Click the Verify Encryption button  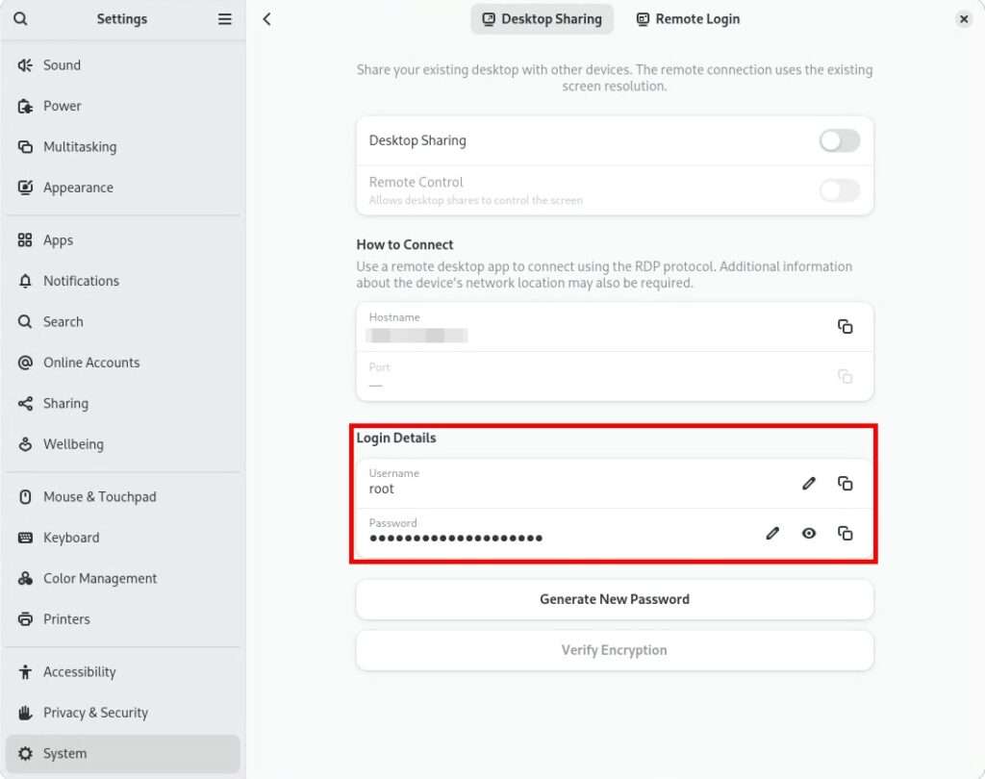coord(614,650)
